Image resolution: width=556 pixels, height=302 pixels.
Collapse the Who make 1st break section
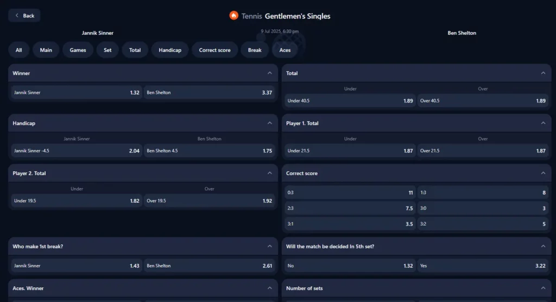coord(270,246)
